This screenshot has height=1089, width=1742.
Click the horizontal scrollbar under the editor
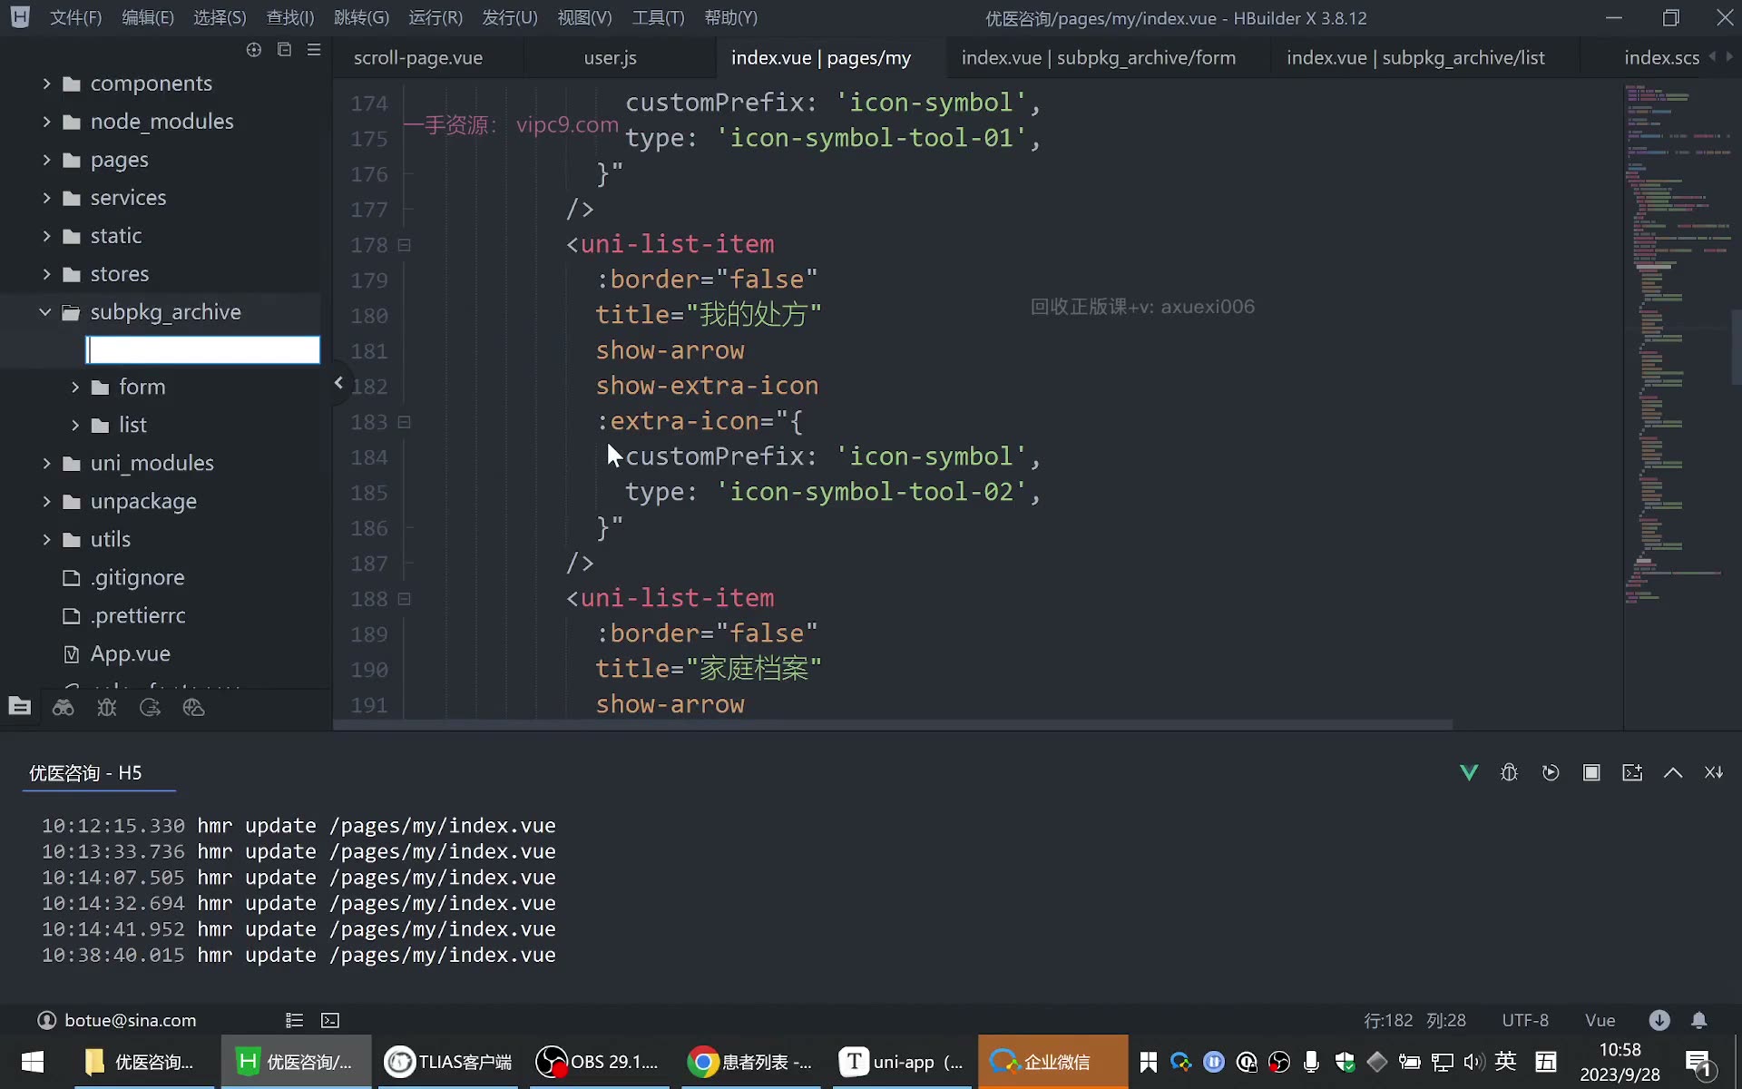894,725
